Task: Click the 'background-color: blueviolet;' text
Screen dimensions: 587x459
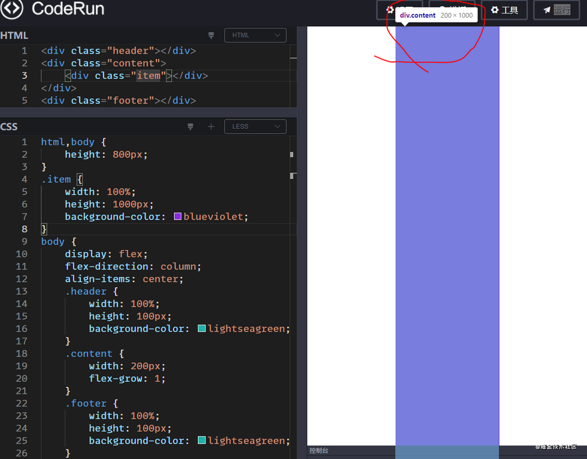Action: 157,217
